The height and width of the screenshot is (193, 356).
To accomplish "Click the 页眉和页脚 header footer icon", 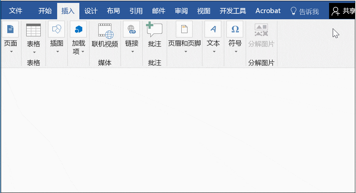I will [184, 29].
